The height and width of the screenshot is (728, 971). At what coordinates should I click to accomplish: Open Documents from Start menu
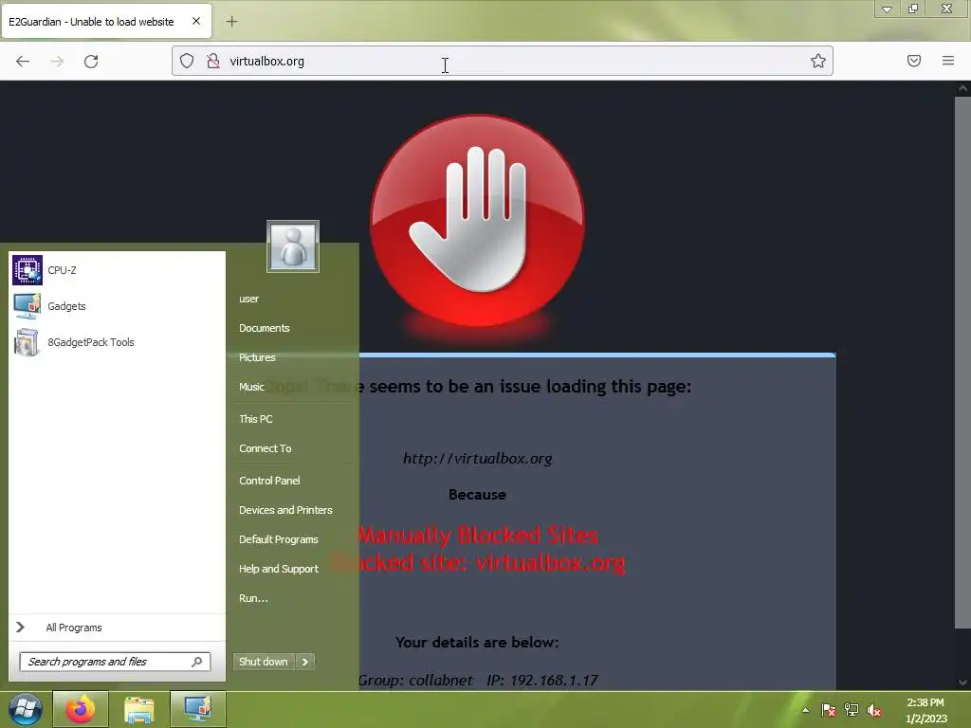click(265, 328)
